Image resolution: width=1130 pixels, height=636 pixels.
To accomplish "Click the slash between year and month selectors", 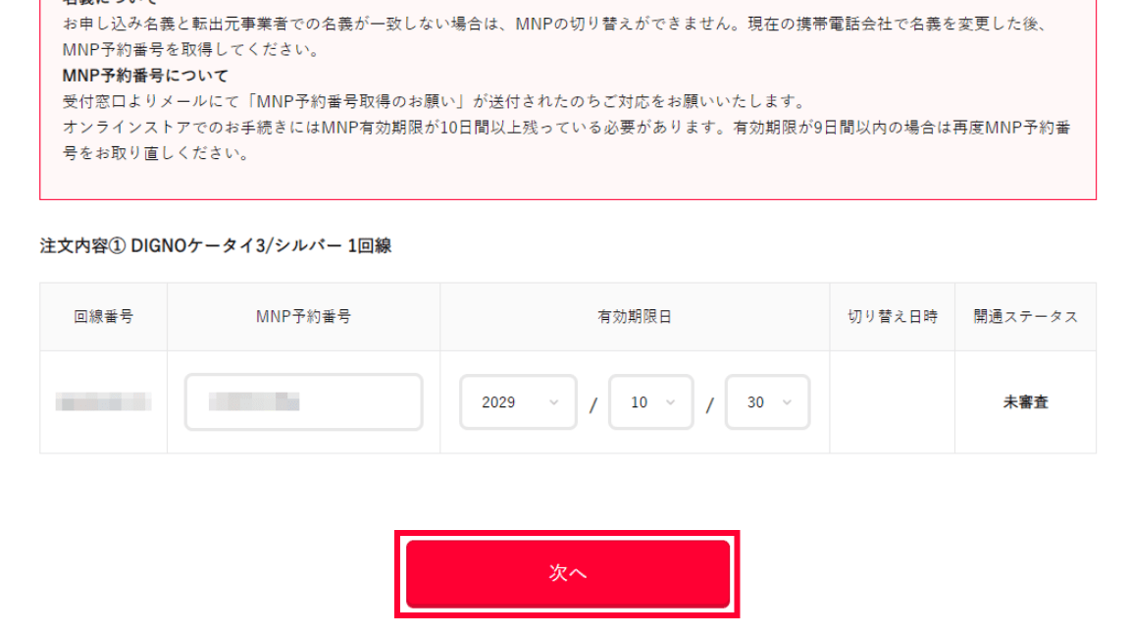I will coord(592,404).
